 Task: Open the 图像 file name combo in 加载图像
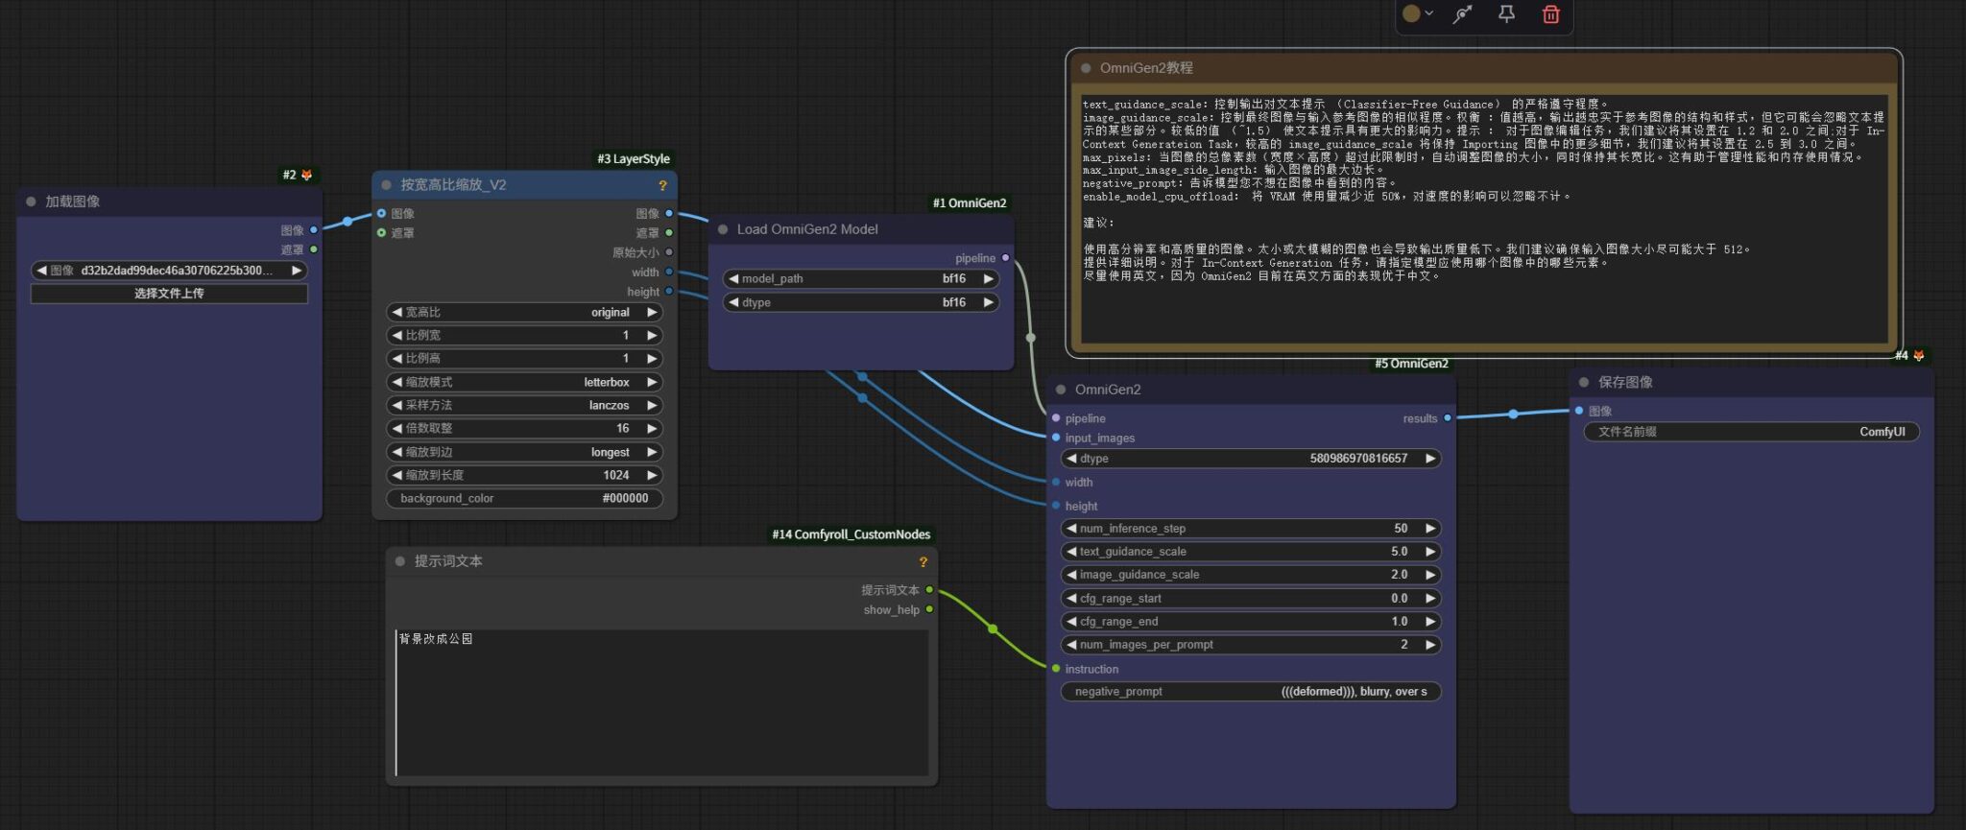pos(169,271)
